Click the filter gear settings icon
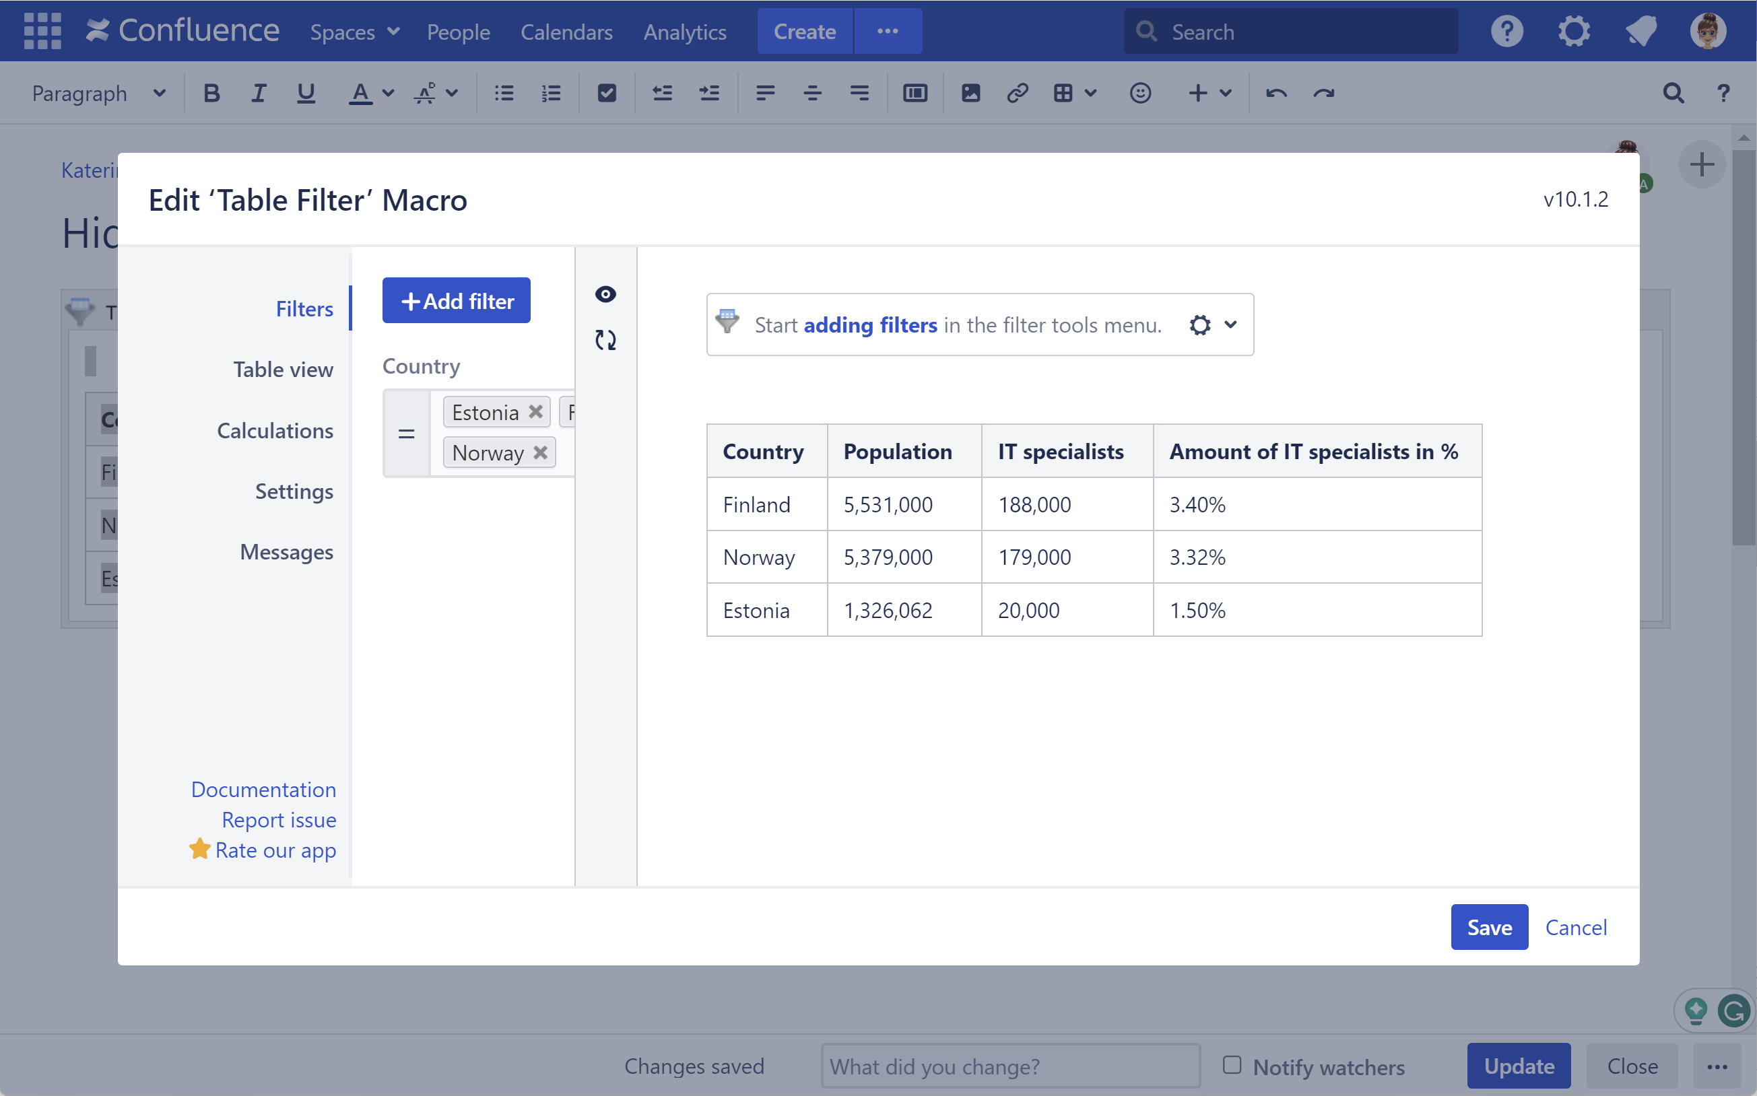Viewport: 1757px width, 1096px height. pos(1199,324)
